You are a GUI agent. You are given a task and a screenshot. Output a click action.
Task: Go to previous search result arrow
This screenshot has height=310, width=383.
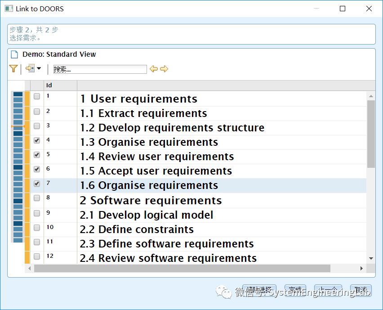(x=154, y=69)
